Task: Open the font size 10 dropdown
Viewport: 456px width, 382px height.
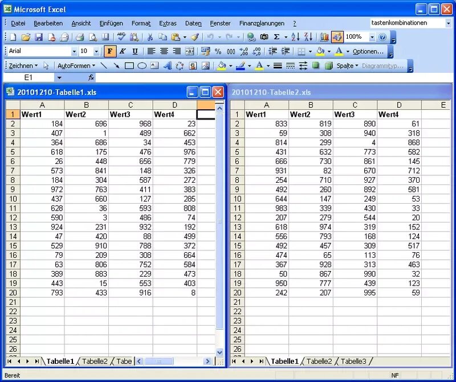Action: (x=96, y=51)
